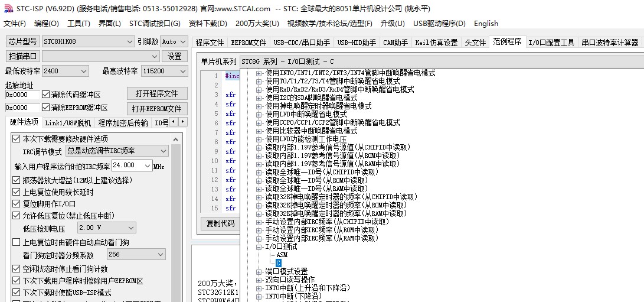Open the IRC频率 24.000 dropdown

tap(132, 165)
